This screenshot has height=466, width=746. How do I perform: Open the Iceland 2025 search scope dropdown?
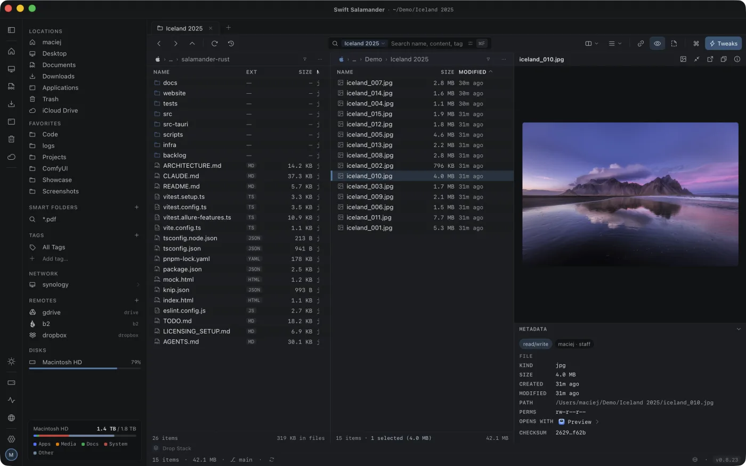364,44
